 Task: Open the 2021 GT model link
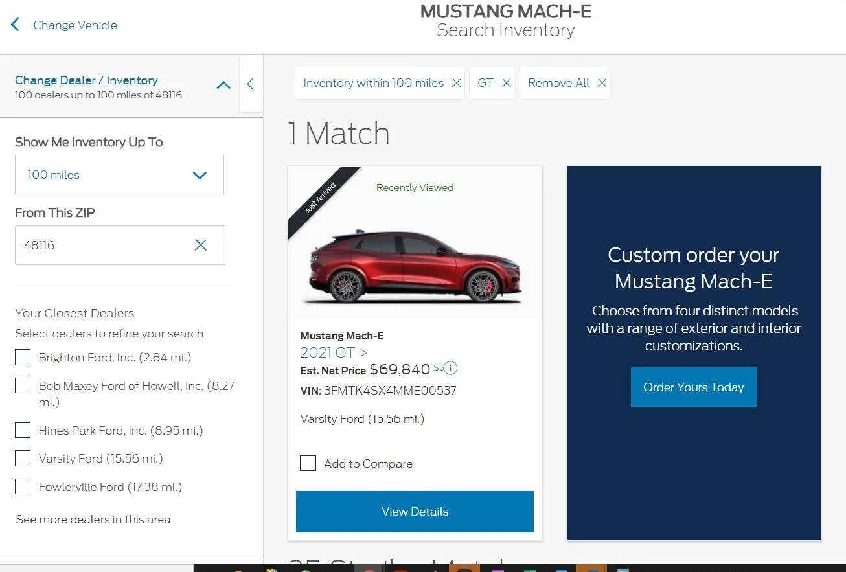point(334,352)
